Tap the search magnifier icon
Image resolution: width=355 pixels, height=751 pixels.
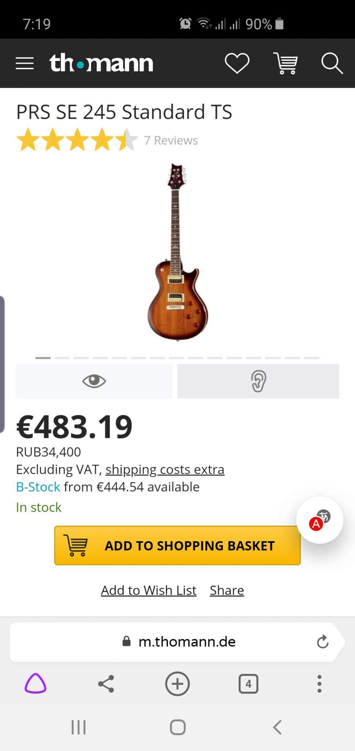click(x=332, y=63)
